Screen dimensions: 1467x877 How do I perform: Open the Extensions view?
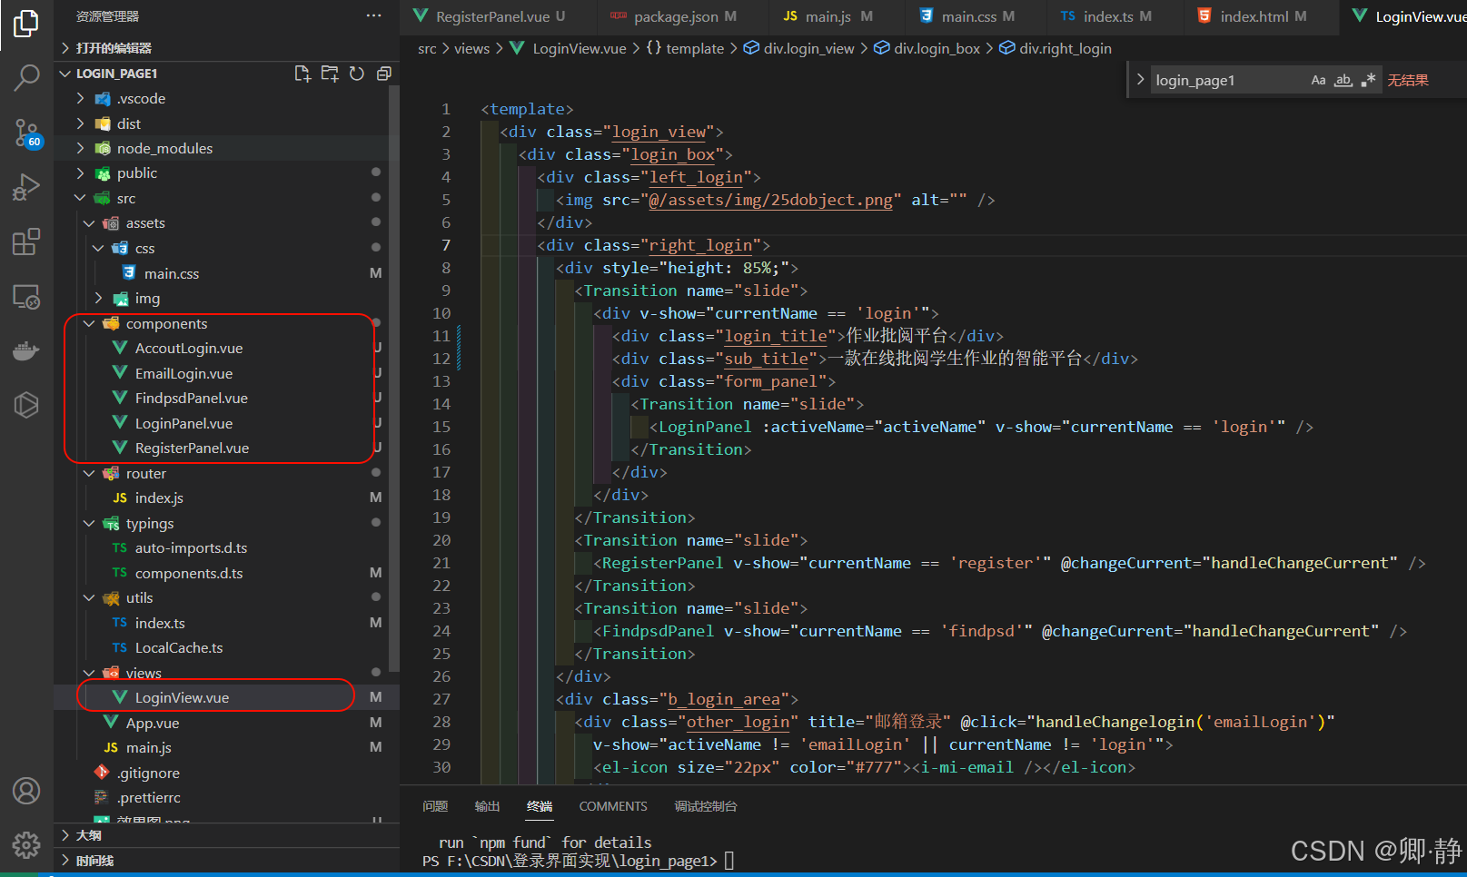[26, 241]
